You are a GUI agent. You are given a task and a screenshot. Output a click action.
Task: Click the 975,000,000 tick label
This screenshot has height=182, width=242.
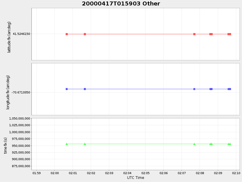coord(21,139)
